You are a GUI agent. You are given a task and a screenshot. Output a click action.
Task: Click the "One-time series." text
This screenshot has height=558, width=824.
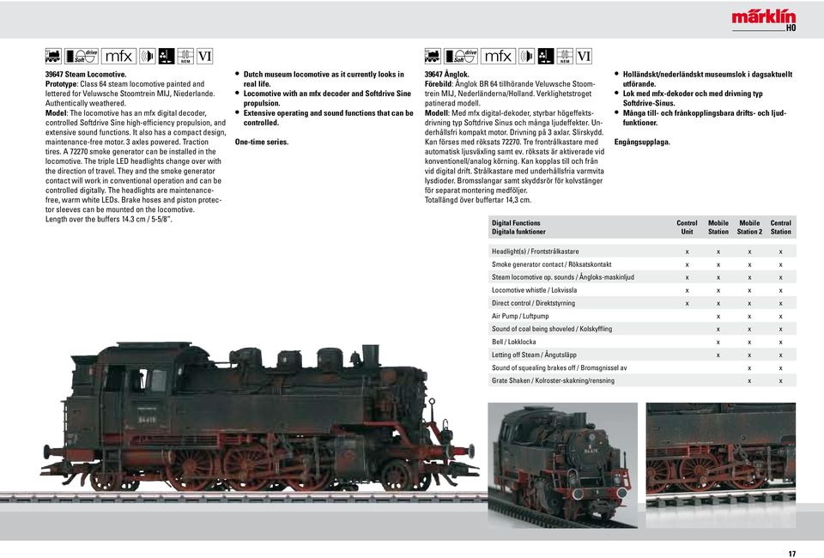click(x=262, y=142)
